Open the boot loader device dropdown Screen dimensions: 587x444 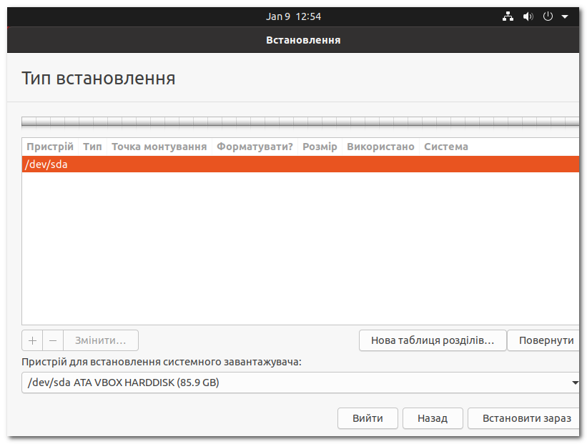point(300,383)
